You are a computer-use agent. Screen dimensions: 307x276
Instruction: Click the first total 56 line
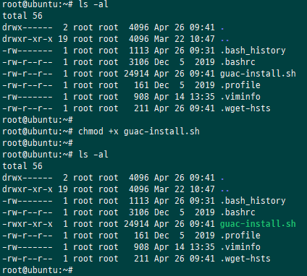coord(22,16)
